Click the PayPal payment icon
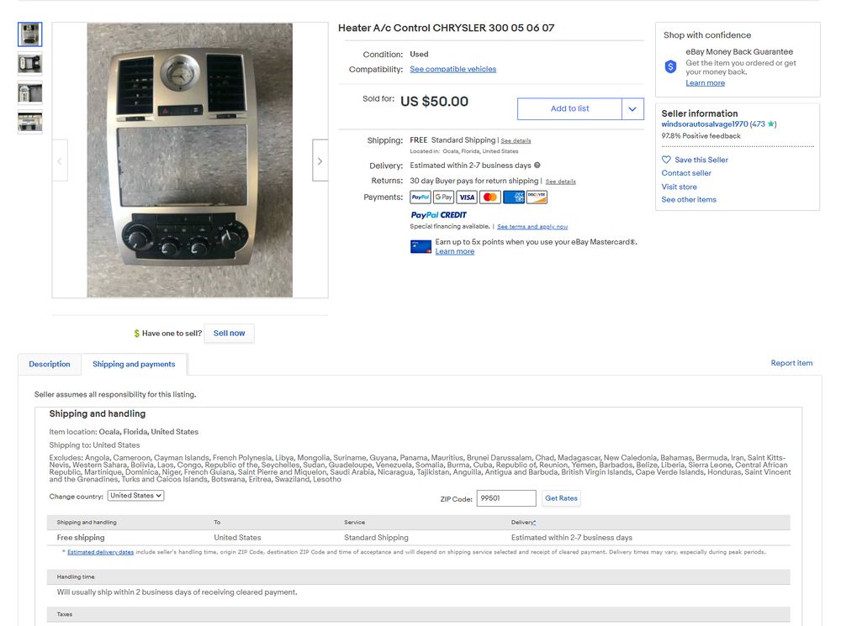841x626 pixels. coord(420,197)
